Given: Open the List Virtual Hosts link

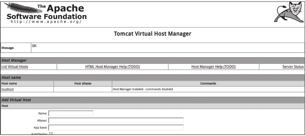Looking at the screenshot, I should tap(15, 67).
